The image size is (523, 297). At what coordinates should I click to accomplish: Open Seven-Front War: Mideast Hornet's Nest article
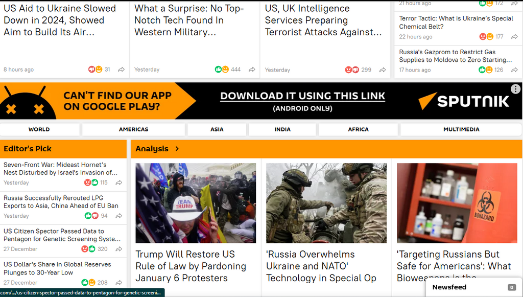(60, 169)
